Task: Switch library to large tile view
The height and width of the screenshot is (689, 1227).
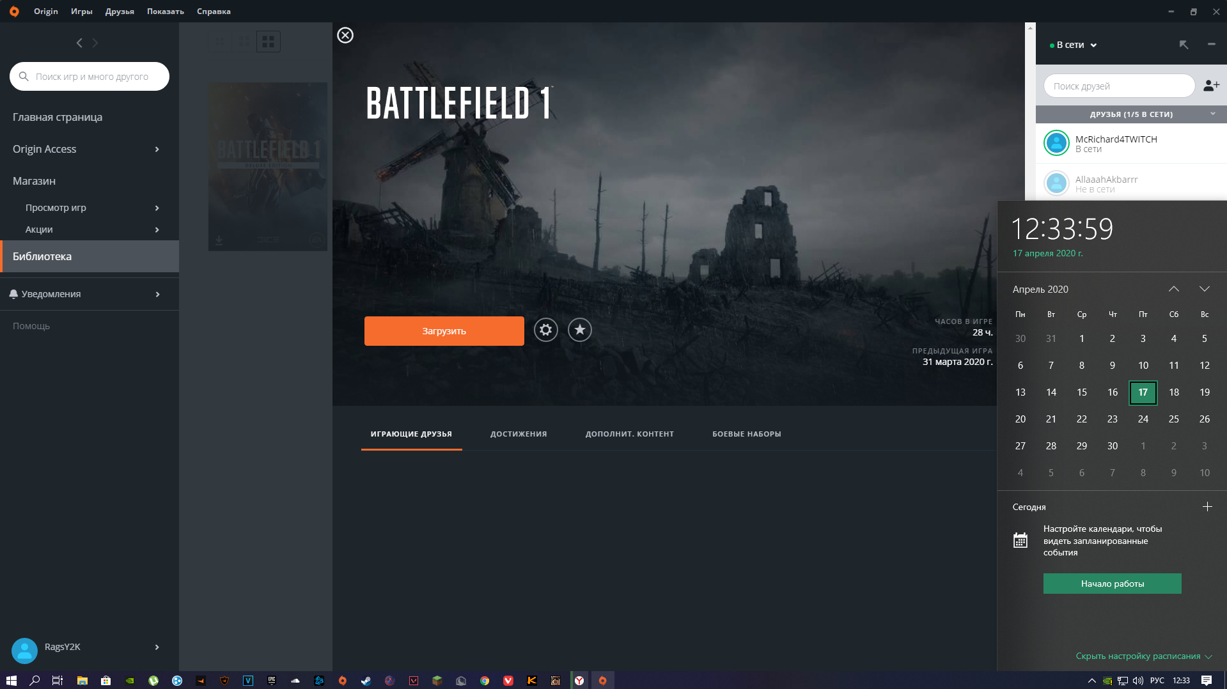Action: (269, 42)
